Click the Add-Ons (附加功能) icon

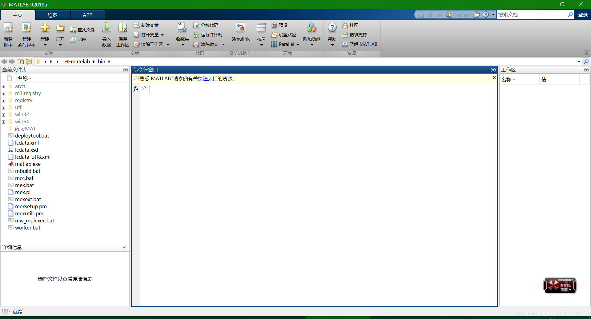coord(312,28)
